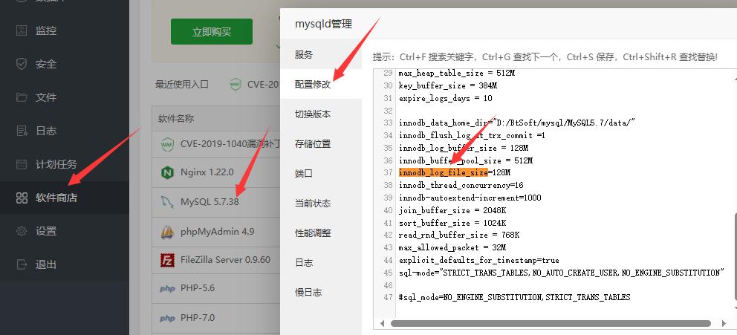Image resolution: width=737 pixels, height=335 pixels.
Task: Click the FileZilla Server logo icon
Action: pos(167,260)
